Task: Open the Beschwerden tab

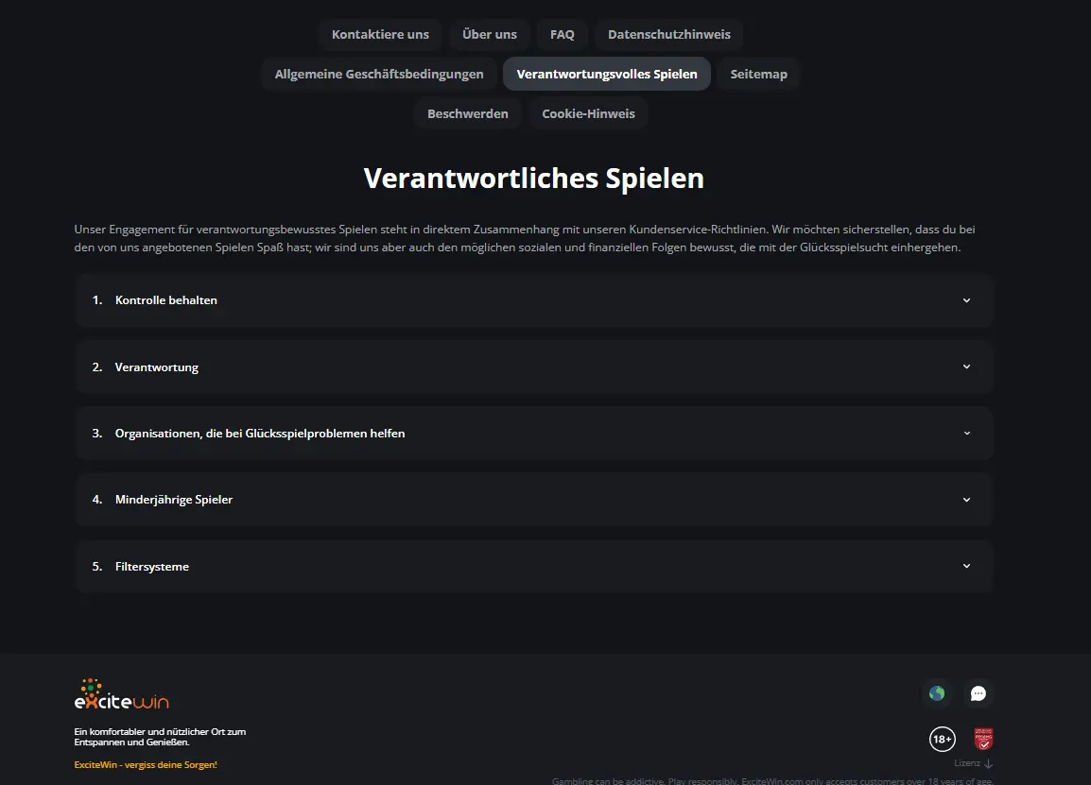Action: (468, 113)
